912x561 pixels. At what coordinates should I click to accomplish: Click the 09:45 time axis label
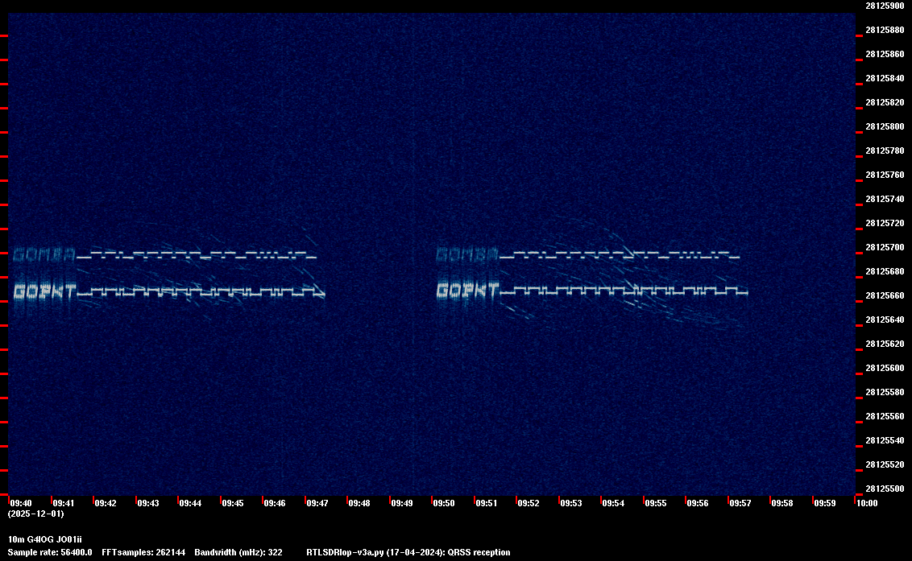[x=233, y=503]
